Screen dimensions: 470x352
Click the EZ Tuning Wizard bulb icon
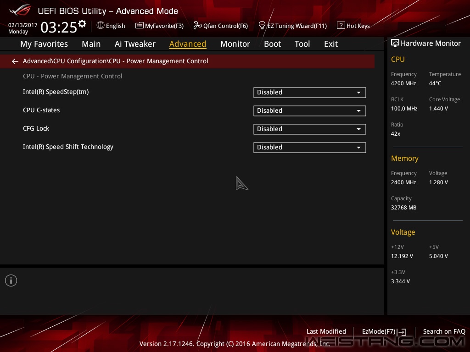[262, 26]
